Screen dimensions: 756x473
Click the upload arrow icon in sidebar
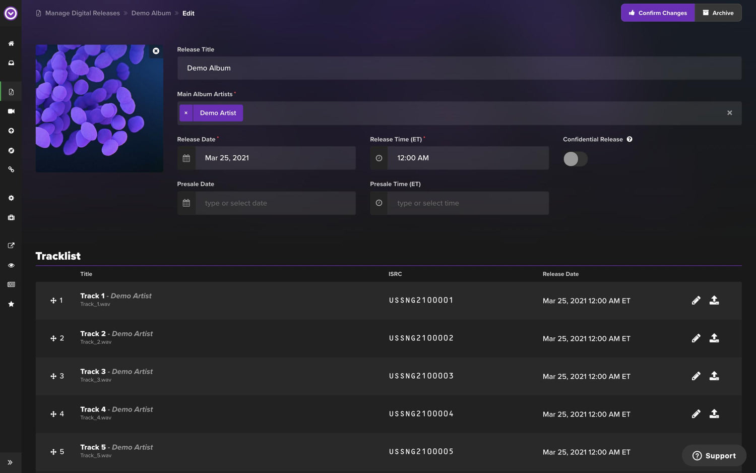coord(11,130)
